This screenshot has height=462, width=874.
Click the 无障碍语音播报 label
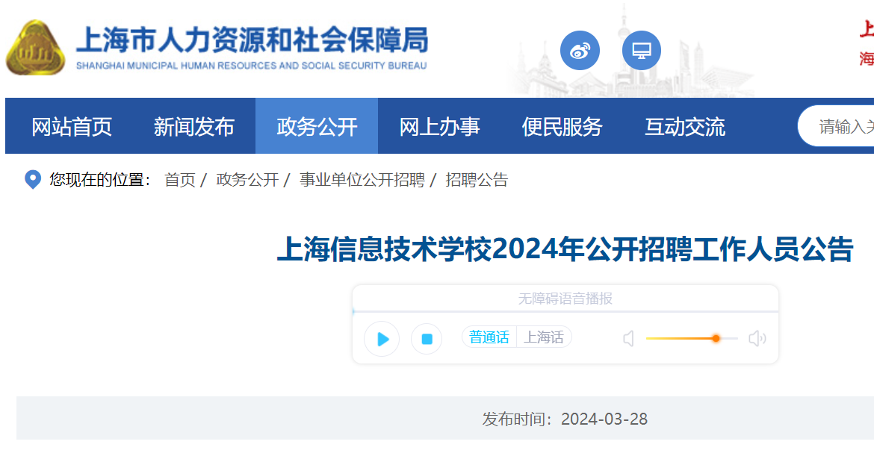[x=565, y=299]
